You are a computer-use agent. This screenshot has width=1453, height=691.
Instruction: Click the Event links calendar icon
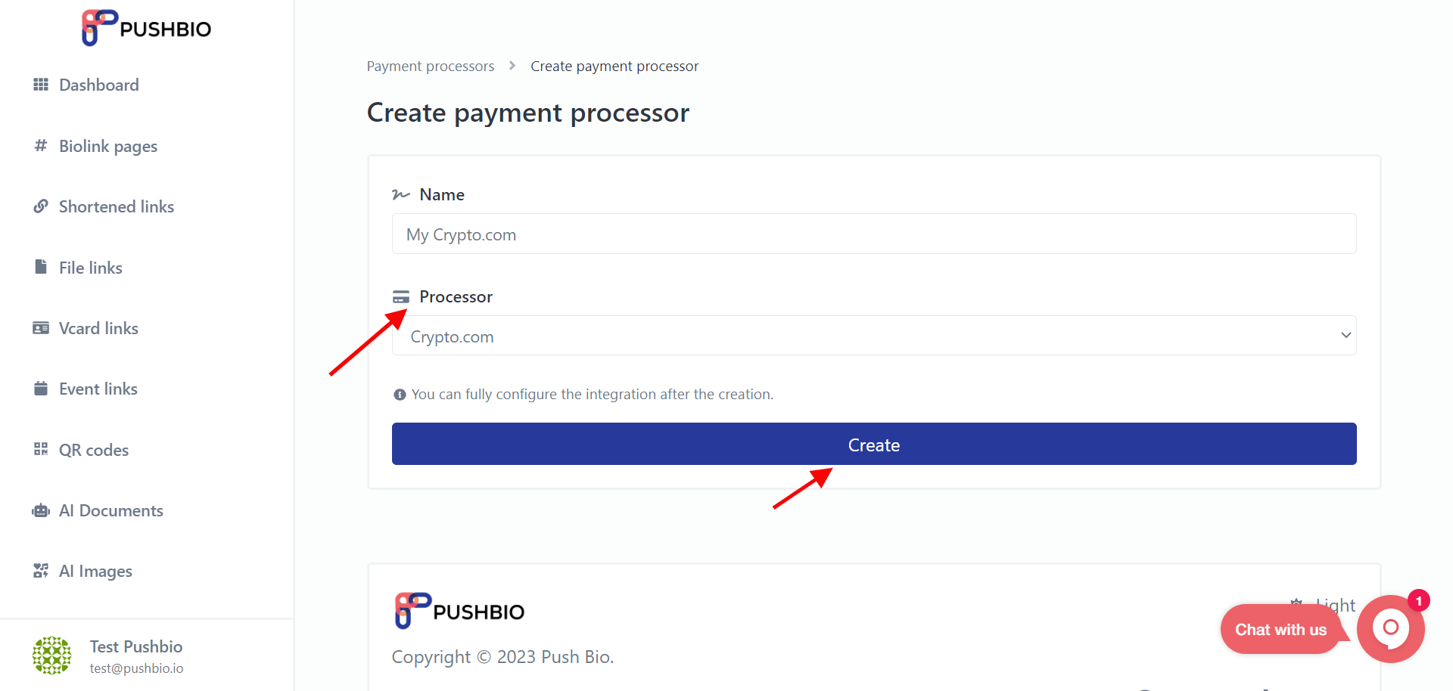[41, 389]
